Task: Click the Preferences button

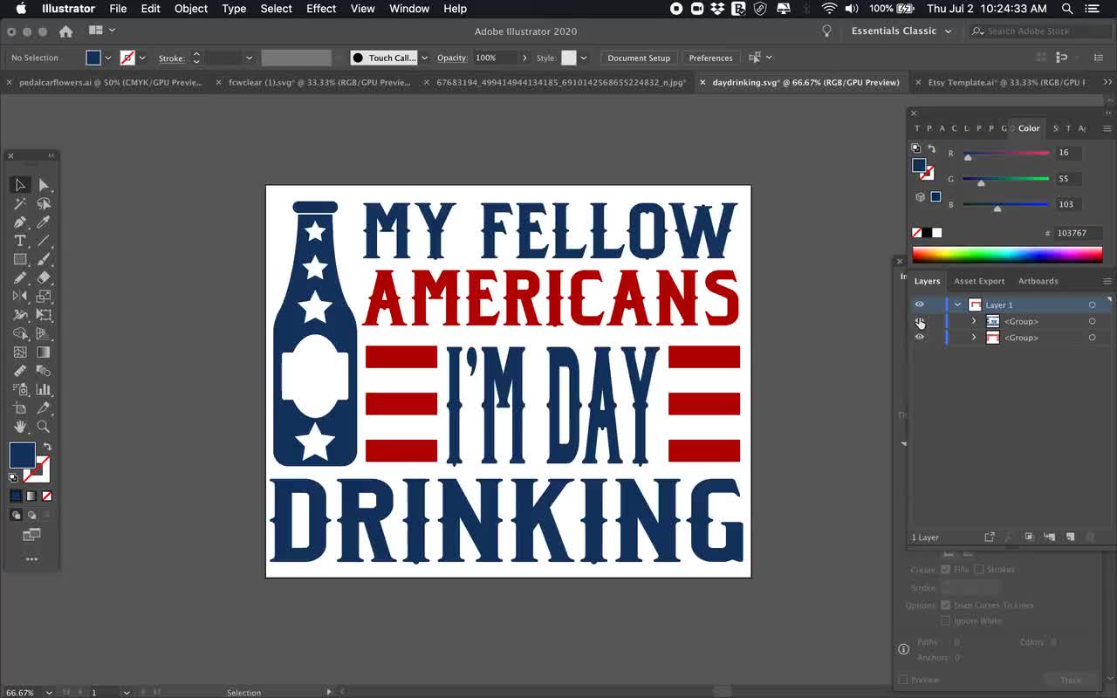Action: pyautogui.click(x=710, y=58)
